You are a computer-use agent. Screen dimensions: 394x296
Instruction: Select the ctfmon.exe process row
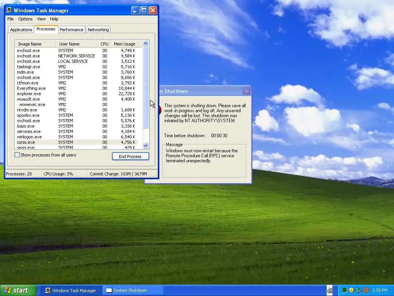point(76,83)
